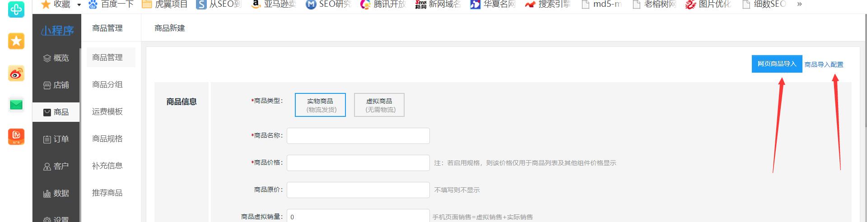Screen dimensions: 867x222
Task: Select 虚拟商品 virtual product type
Action: click(x=379, y=105)
